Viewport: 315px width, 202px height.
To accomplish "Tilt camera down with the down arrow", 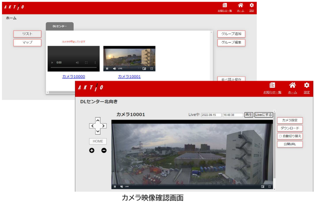I will pyautogui.click(x=98, y=131).
